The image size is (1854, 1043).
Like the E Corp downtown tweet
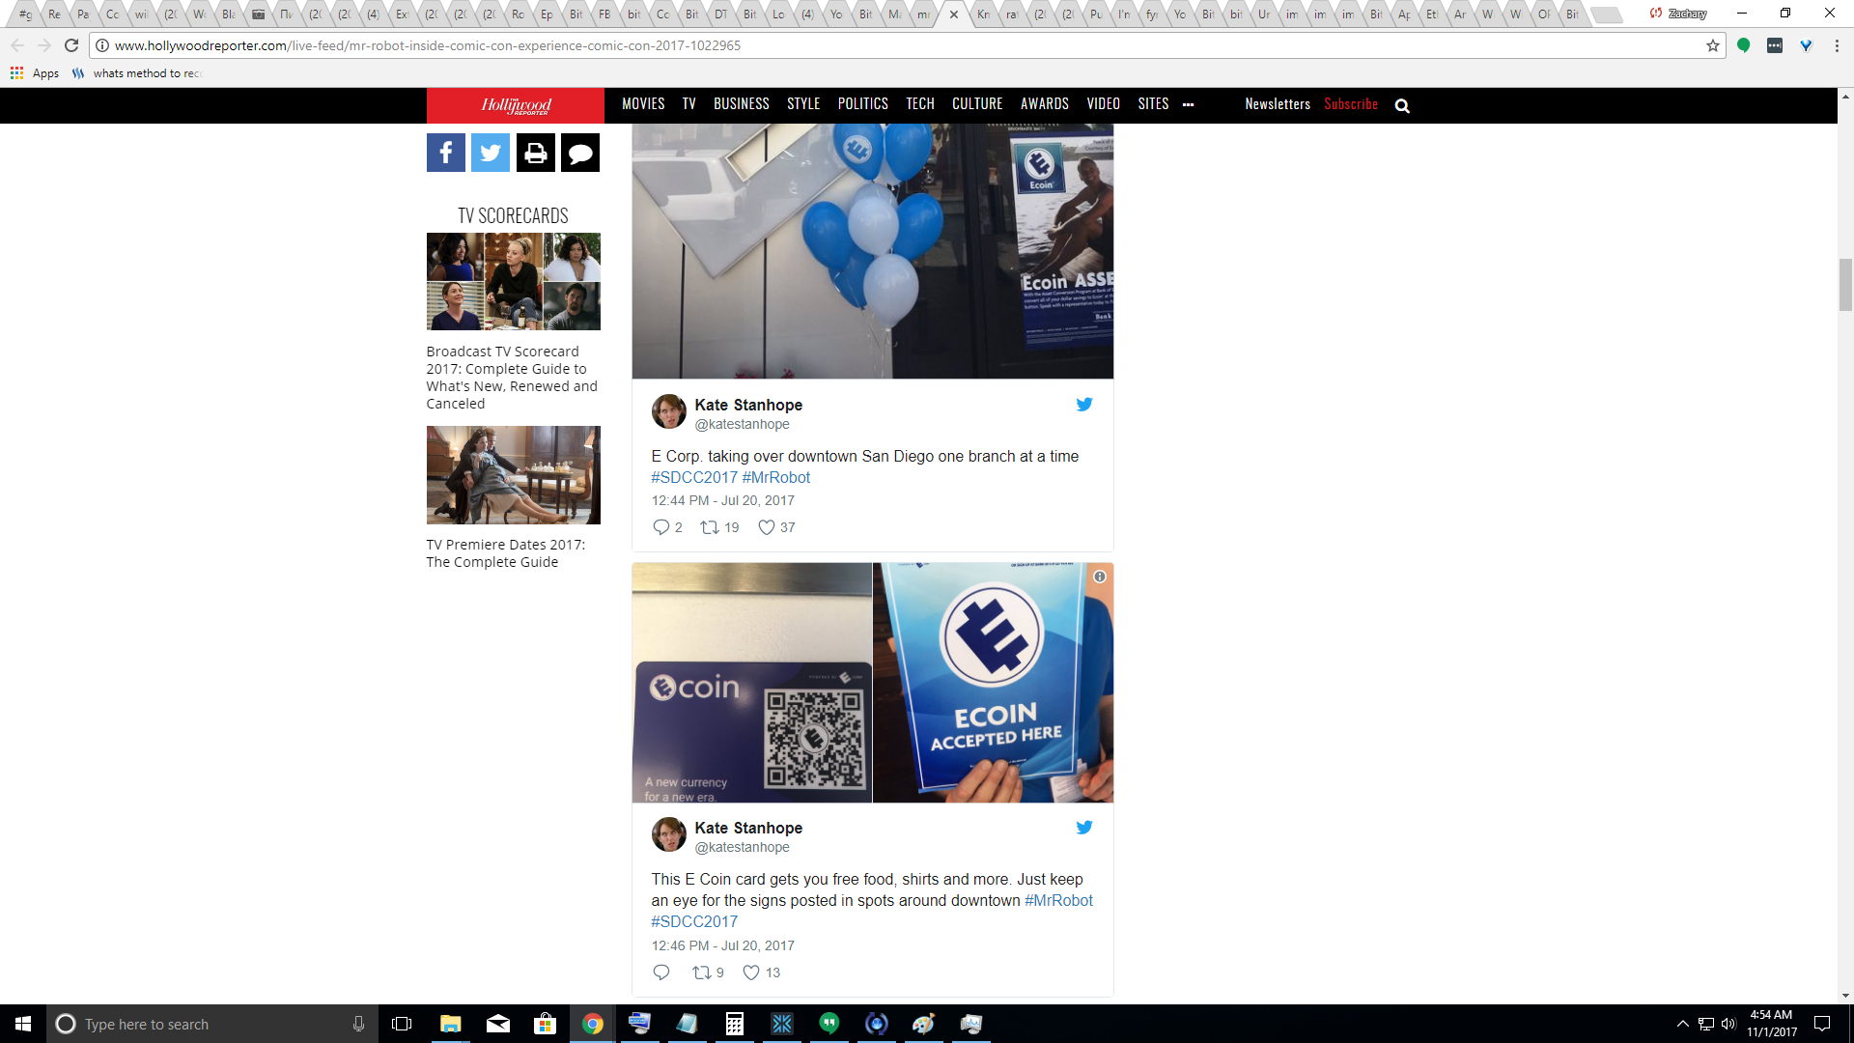[767, 527]
